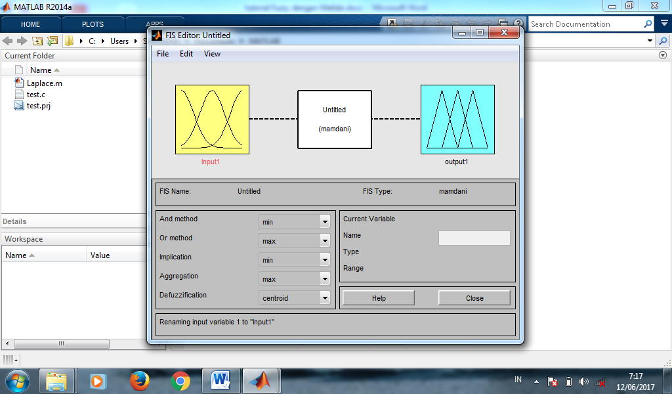Image resolution: width=672 pixels, height=394 pixels.
Task: Click the Help button
Action: pos(377,297)
